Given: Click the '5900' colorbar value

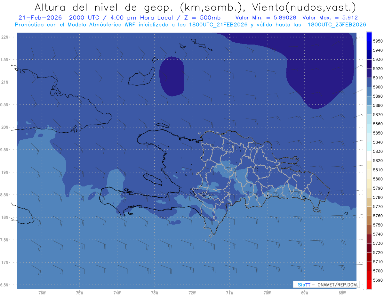Looking at the screenshot, I should pyautogui.click(x=378, y=87).
